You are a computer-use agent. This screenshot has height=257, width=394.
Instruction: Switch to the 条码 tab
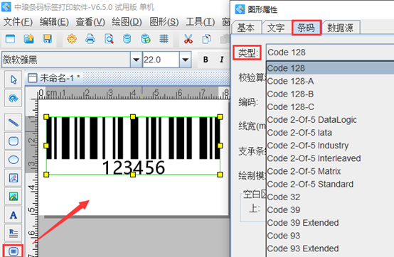307,27
